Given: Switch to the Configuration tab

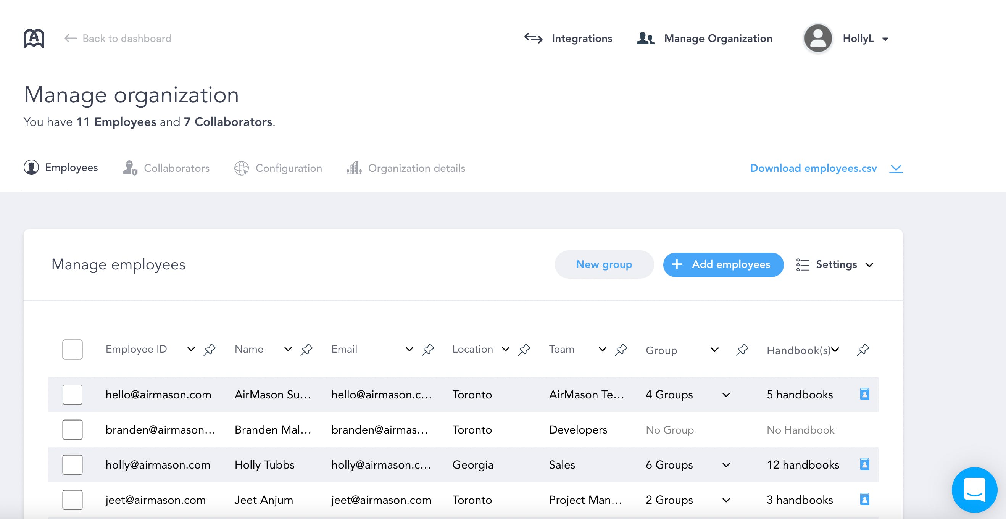Looking at the screenshot, I should 278,168.
